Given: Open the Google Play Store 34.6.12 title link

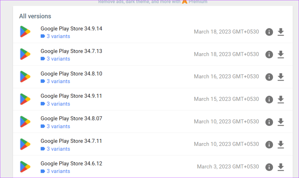Looking at the screenshot, I should click(71, 163).
